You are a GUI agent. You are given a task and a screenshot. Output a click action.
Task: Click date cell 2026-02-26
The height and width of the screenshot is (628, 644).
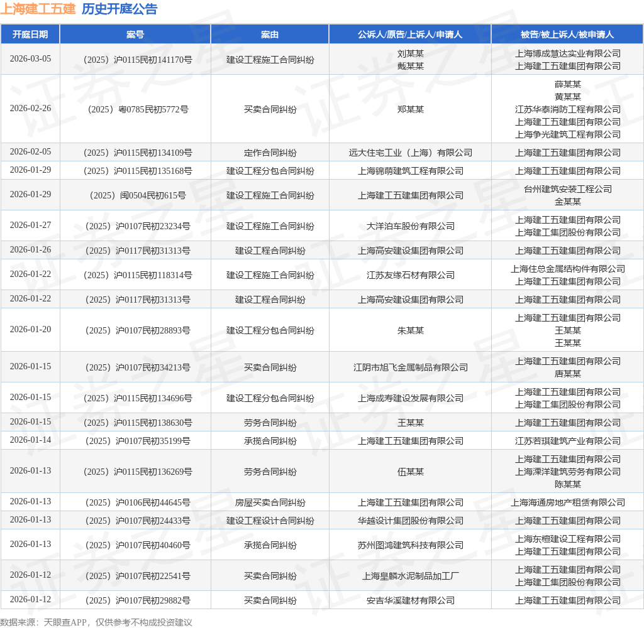[x=30, y=108]
